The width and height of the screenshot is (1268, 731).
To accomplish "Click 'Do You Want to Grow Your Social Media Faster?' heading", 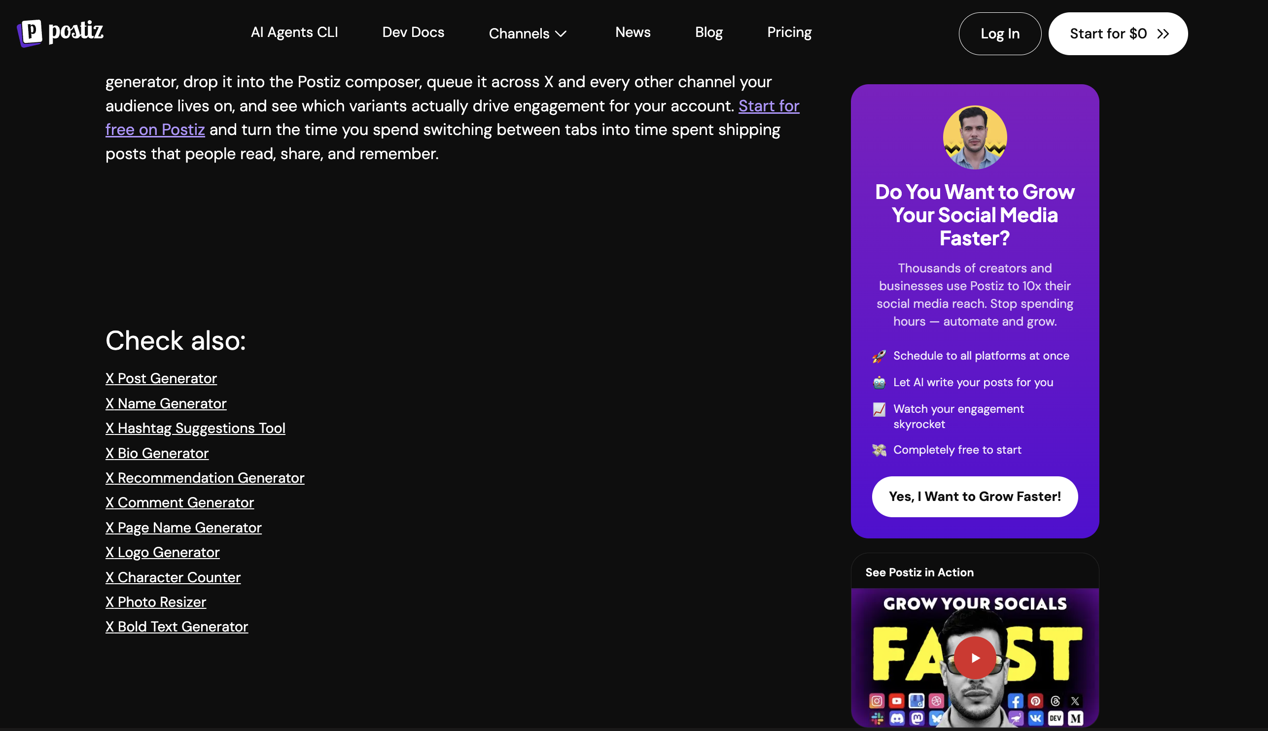I will click(x=975, y=215).
